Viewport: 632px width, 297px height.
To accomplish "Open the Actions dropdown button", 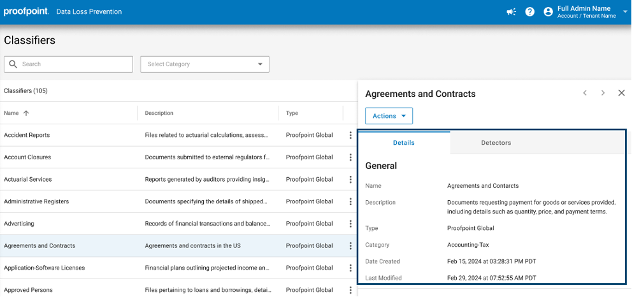I will [x=389, y=116].
